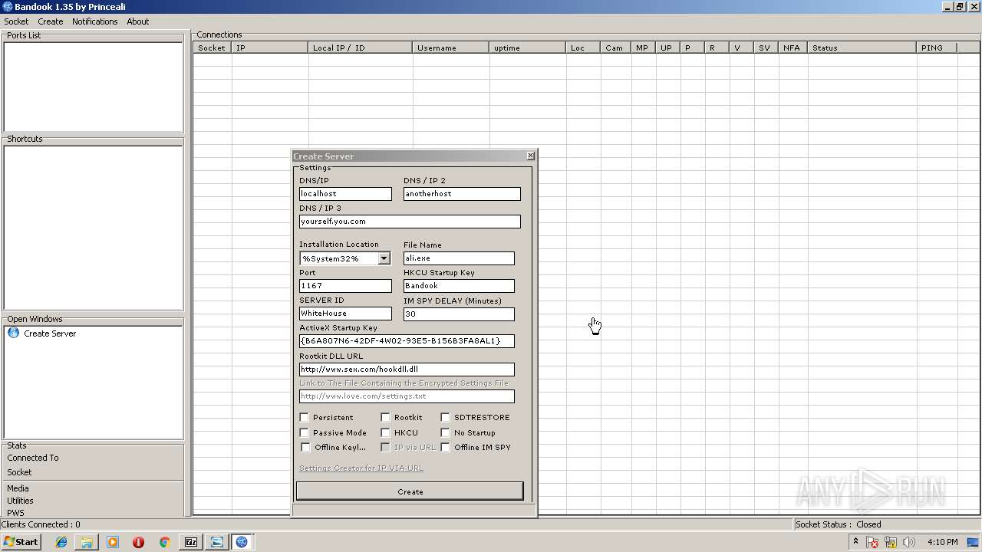Click the Create button

click(410, 491)
